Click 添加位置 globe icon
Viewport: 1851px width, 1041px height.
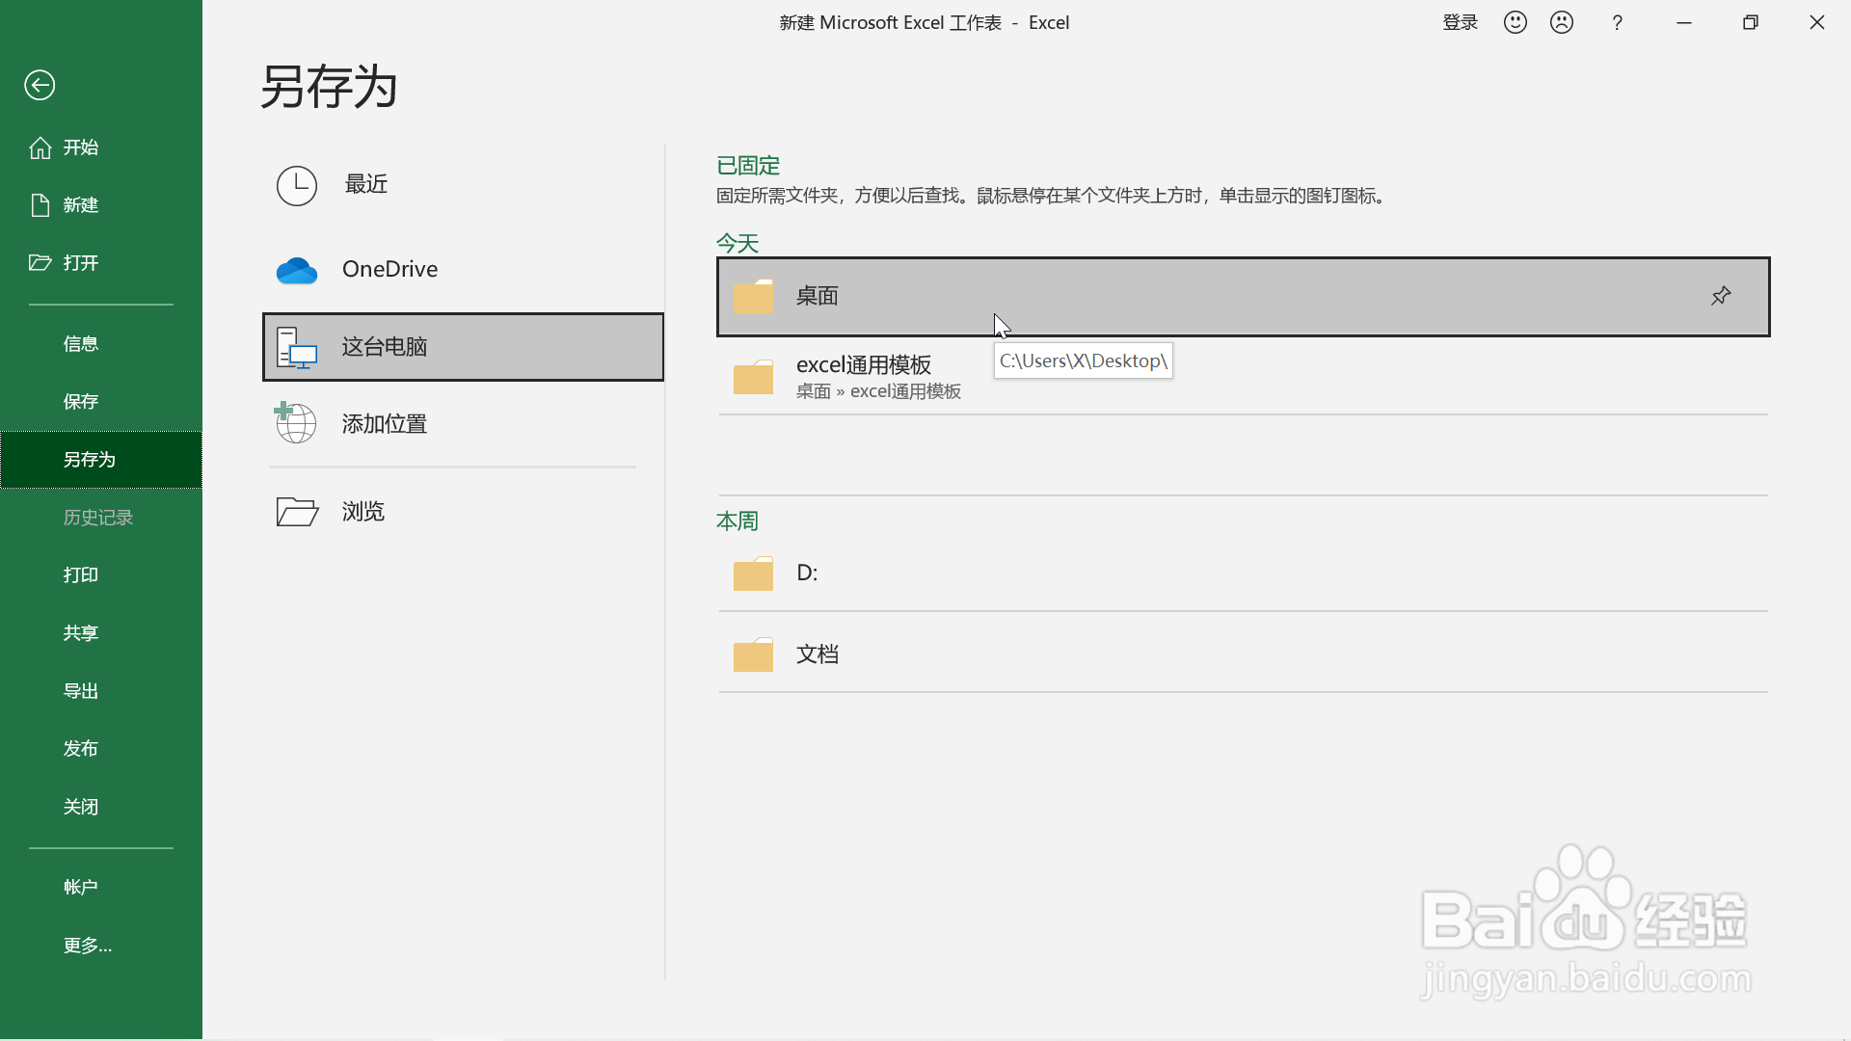(297, 424)
